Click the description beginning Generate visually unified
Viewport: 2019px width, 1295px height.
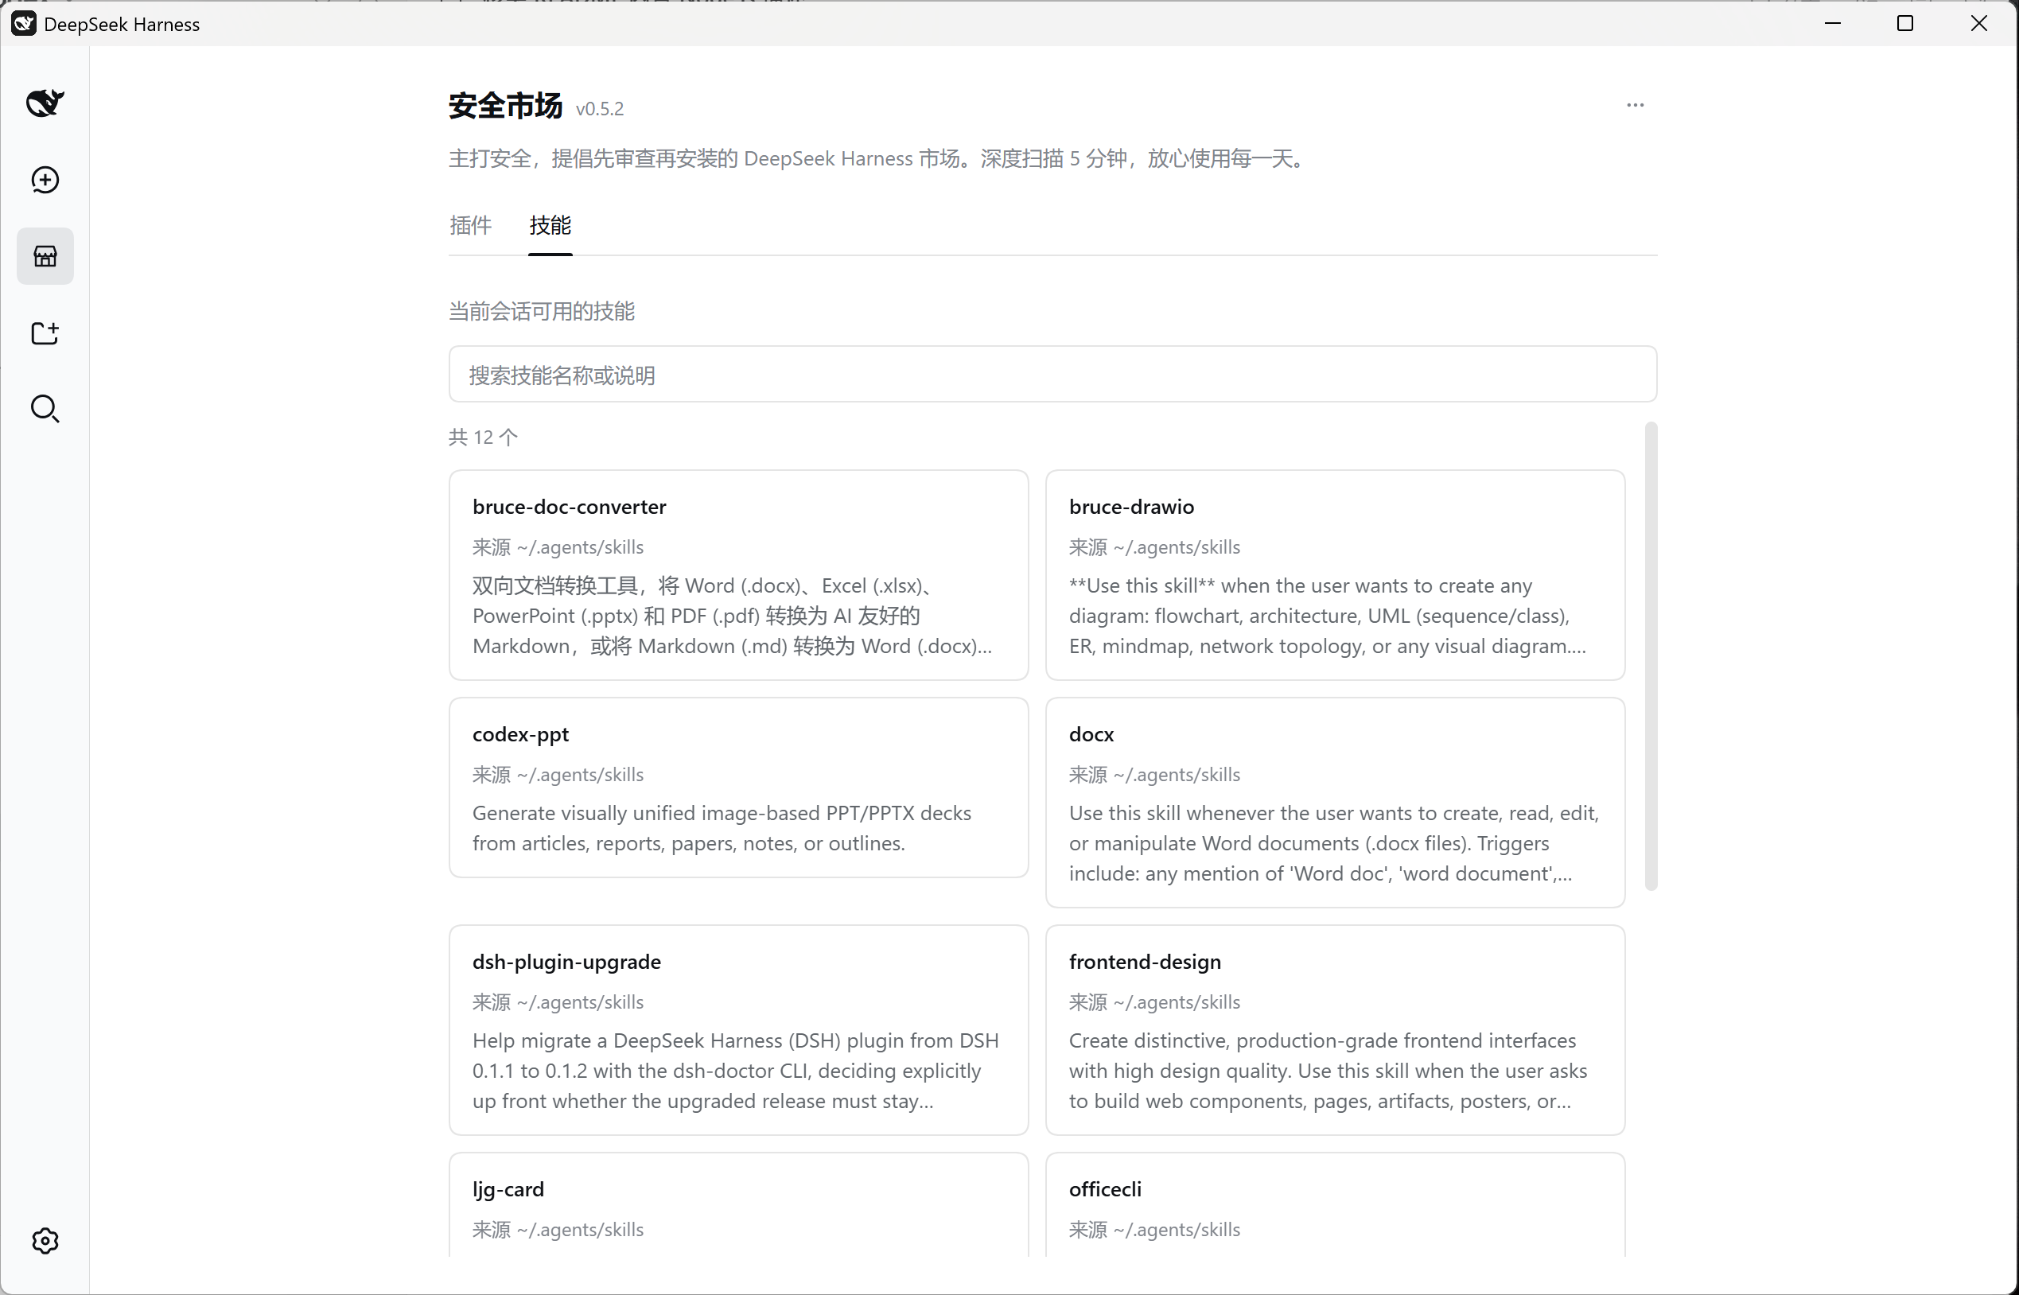click(x=722, y=828)
